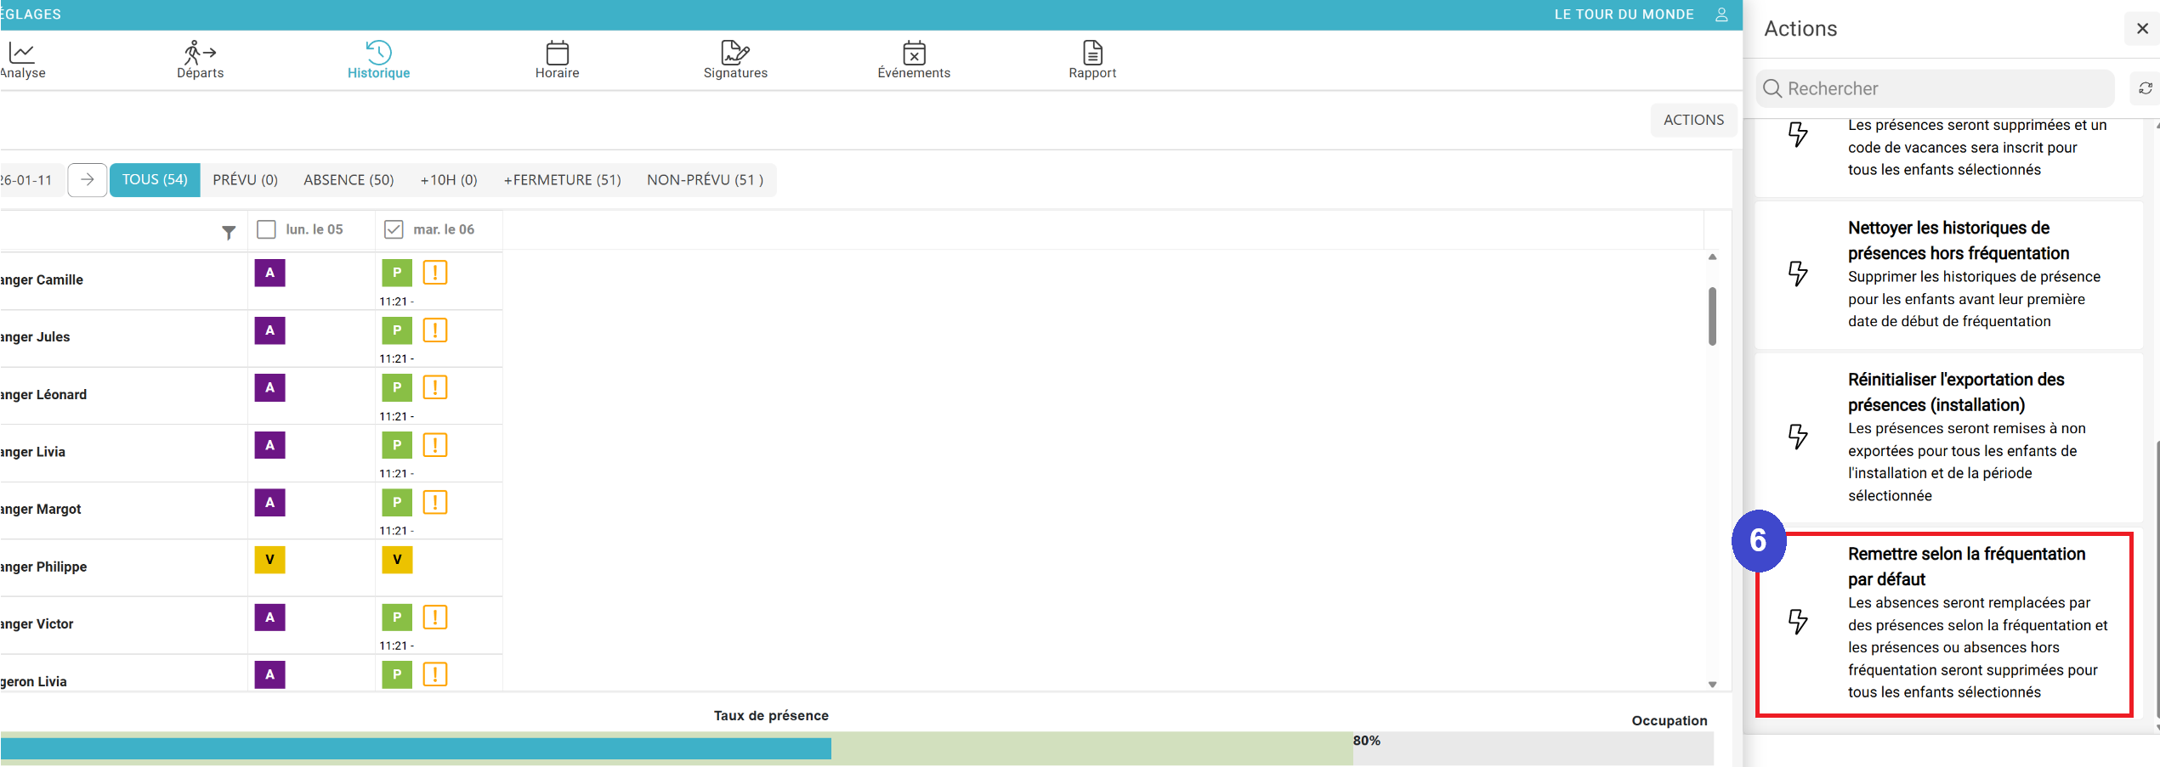Go to next week with arrow
Viewport: 2160px width, 767px height.
87,180
